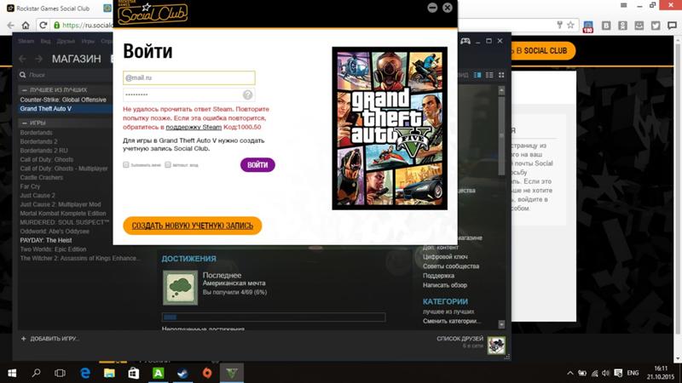The width and height of the screenshot is (682, 383).
Task: Click Написать обзор link
Action: point(445,285)
